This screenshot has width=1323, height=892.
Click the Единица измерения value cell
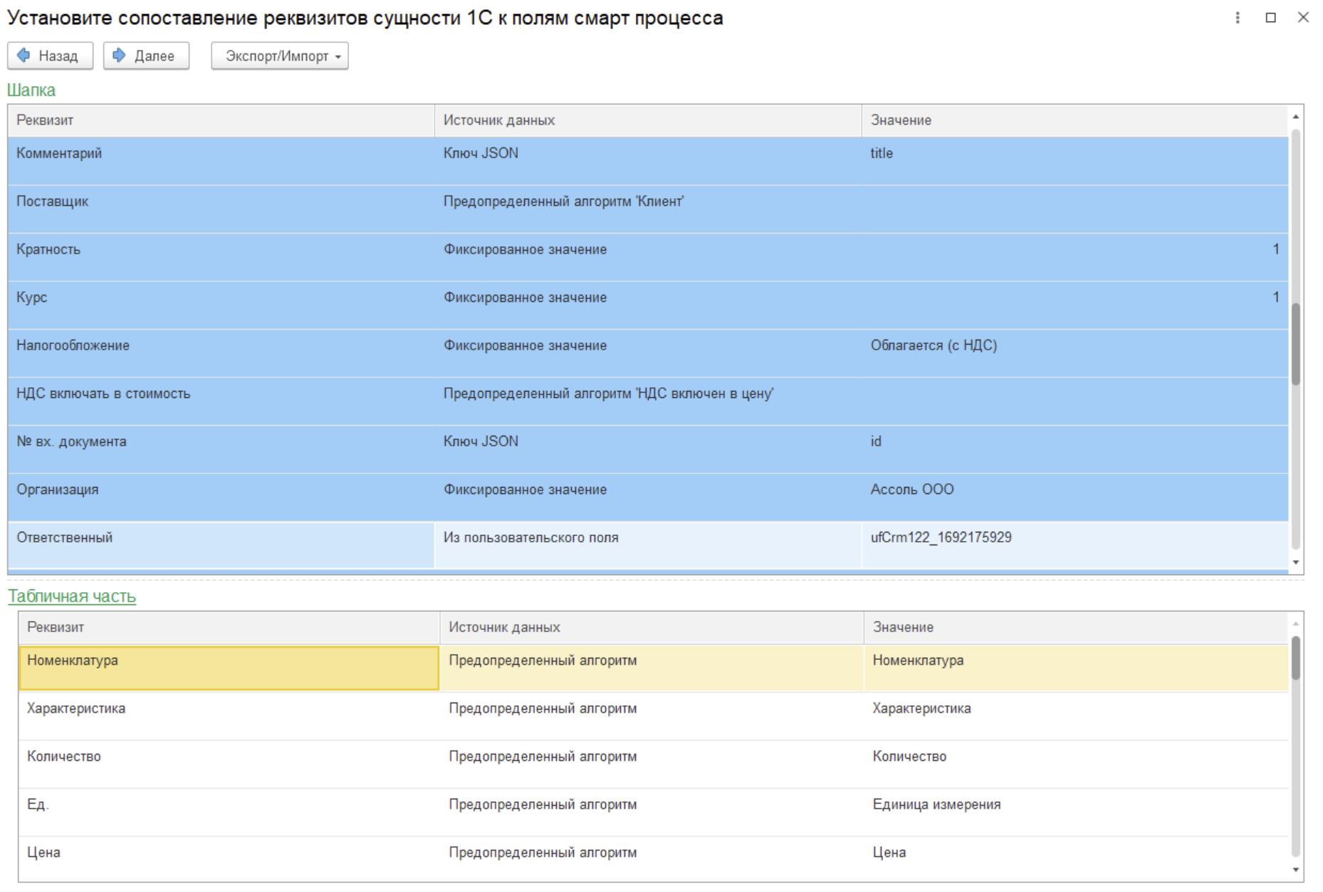click(x=1077, y=812)
